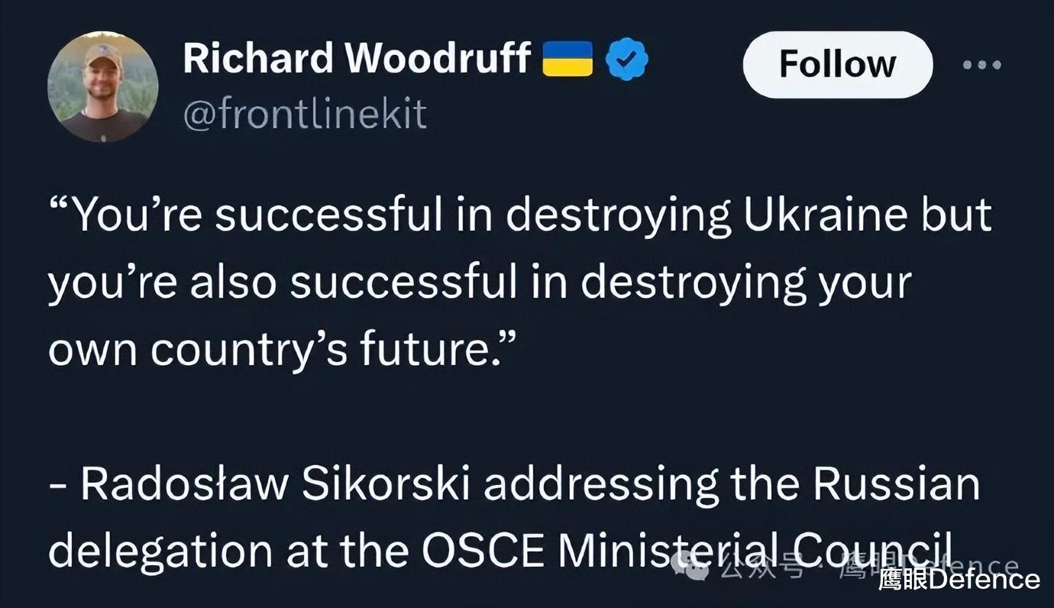The image size is (1054, 608).
Task: Click the Follow button
Action: 837,64
